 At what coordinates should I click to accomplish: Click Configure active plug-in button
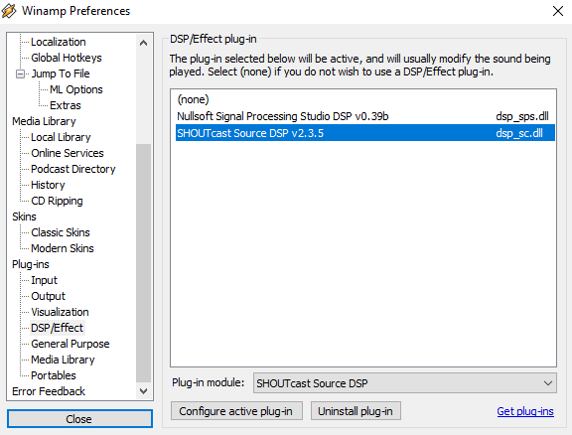pyautogui.click(x=236, y=411)
